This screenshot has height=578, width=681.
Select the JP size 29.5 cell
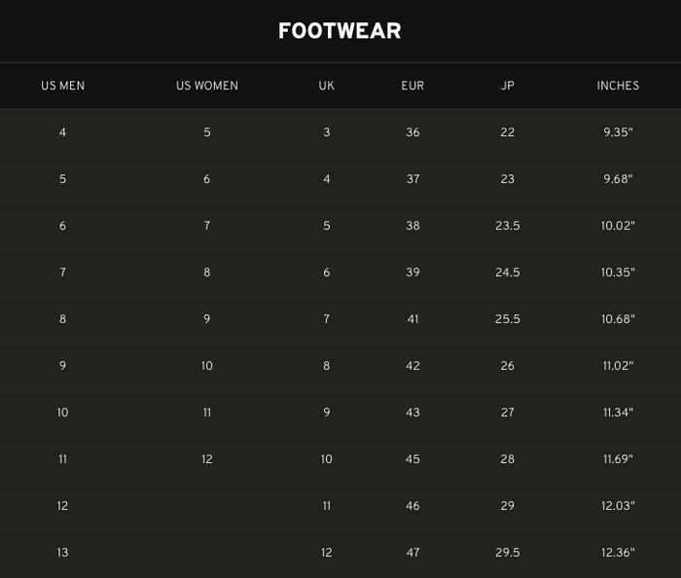click(507, 553)
